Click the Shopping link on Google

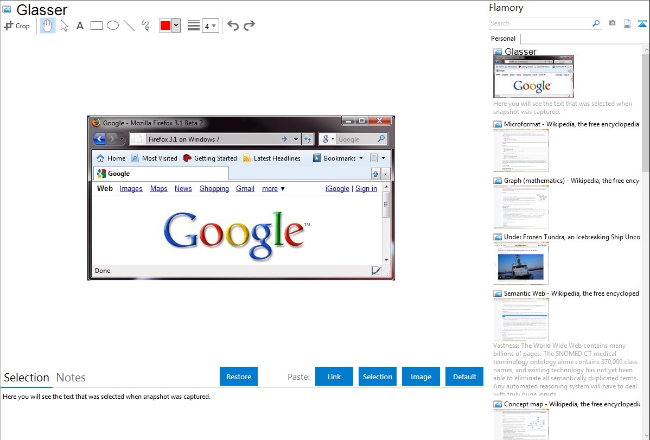click(x=214, y=189)
